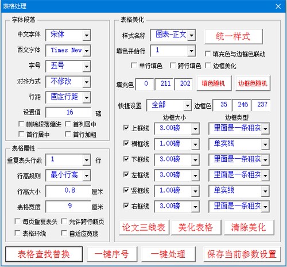Screen dimensions: 287x267
Task: Open the 重复表头行数 dropdown
Action: tap(87, 160)
